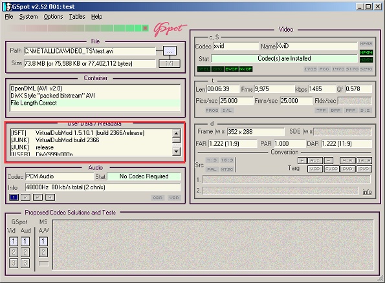
Task: Click the Src NTSC indicator
Action: (x=227, y=169)
